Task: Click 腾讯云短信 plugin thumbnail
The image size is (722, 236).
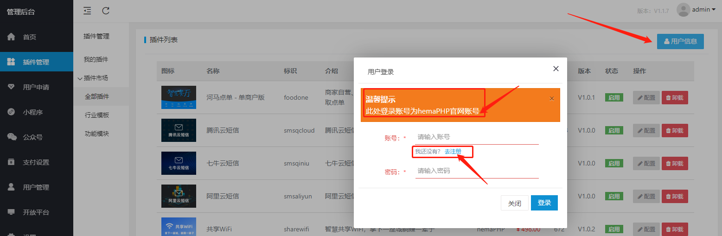Action: [x=179, y=130]
